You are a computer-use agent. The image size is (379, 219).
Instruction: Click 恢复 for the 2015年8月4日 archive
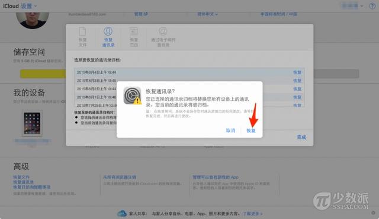click(x=297, y=72)
